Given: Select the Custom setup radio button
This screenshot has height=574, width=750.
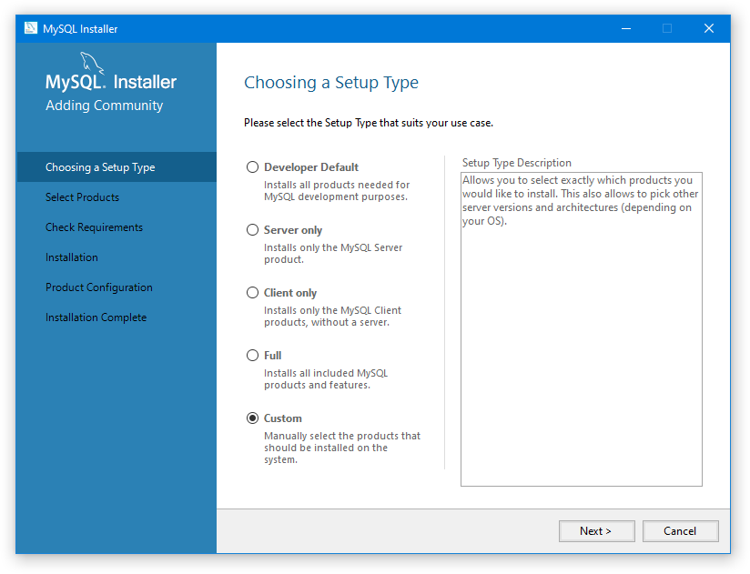Looking at the screenshot, I should (x=253, y=418).
